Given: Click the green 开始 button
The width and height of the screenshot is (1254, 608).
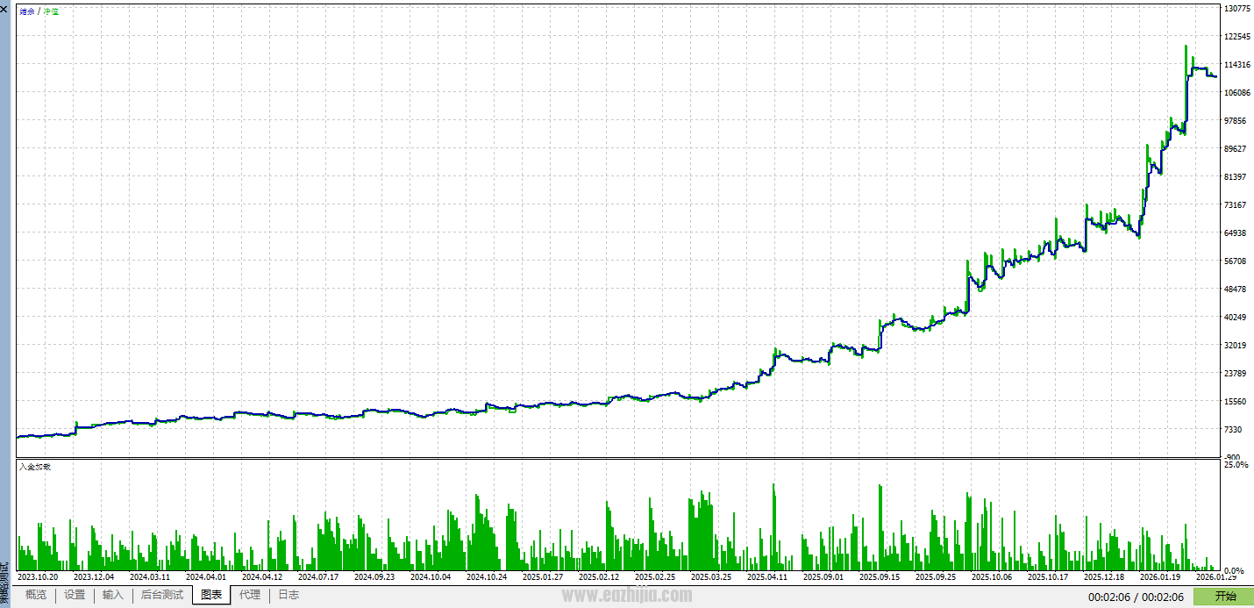Looking at the screenshot, I should coord(1225,597).
